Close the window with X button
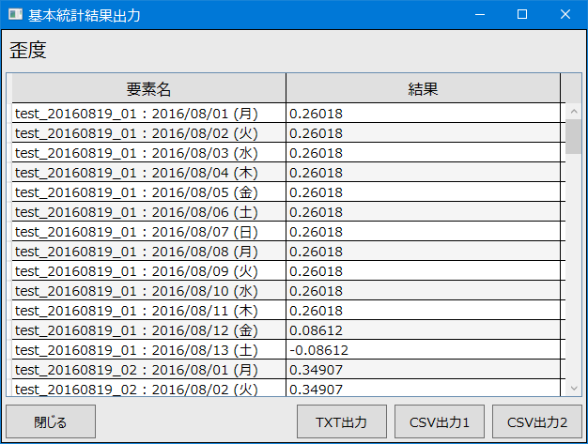 point(565,15)
